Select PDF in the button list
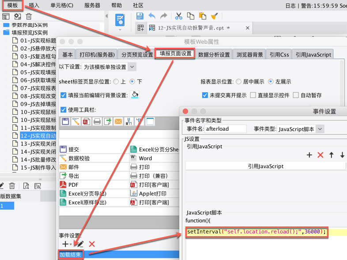Viewport: 347px width, 260px height. [94, 185]
